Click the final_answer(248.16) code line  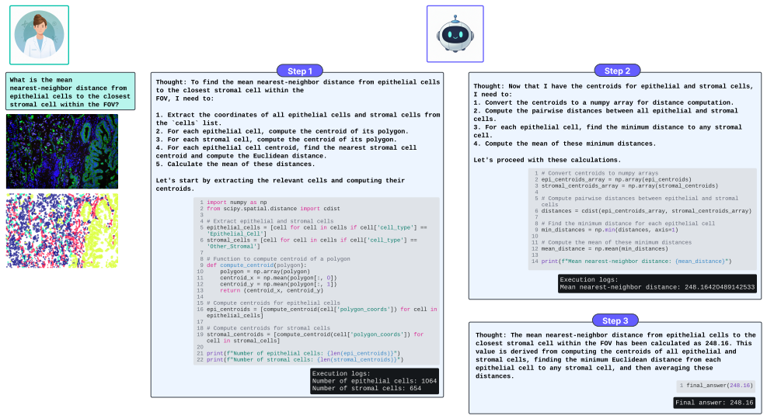(715, 386)
